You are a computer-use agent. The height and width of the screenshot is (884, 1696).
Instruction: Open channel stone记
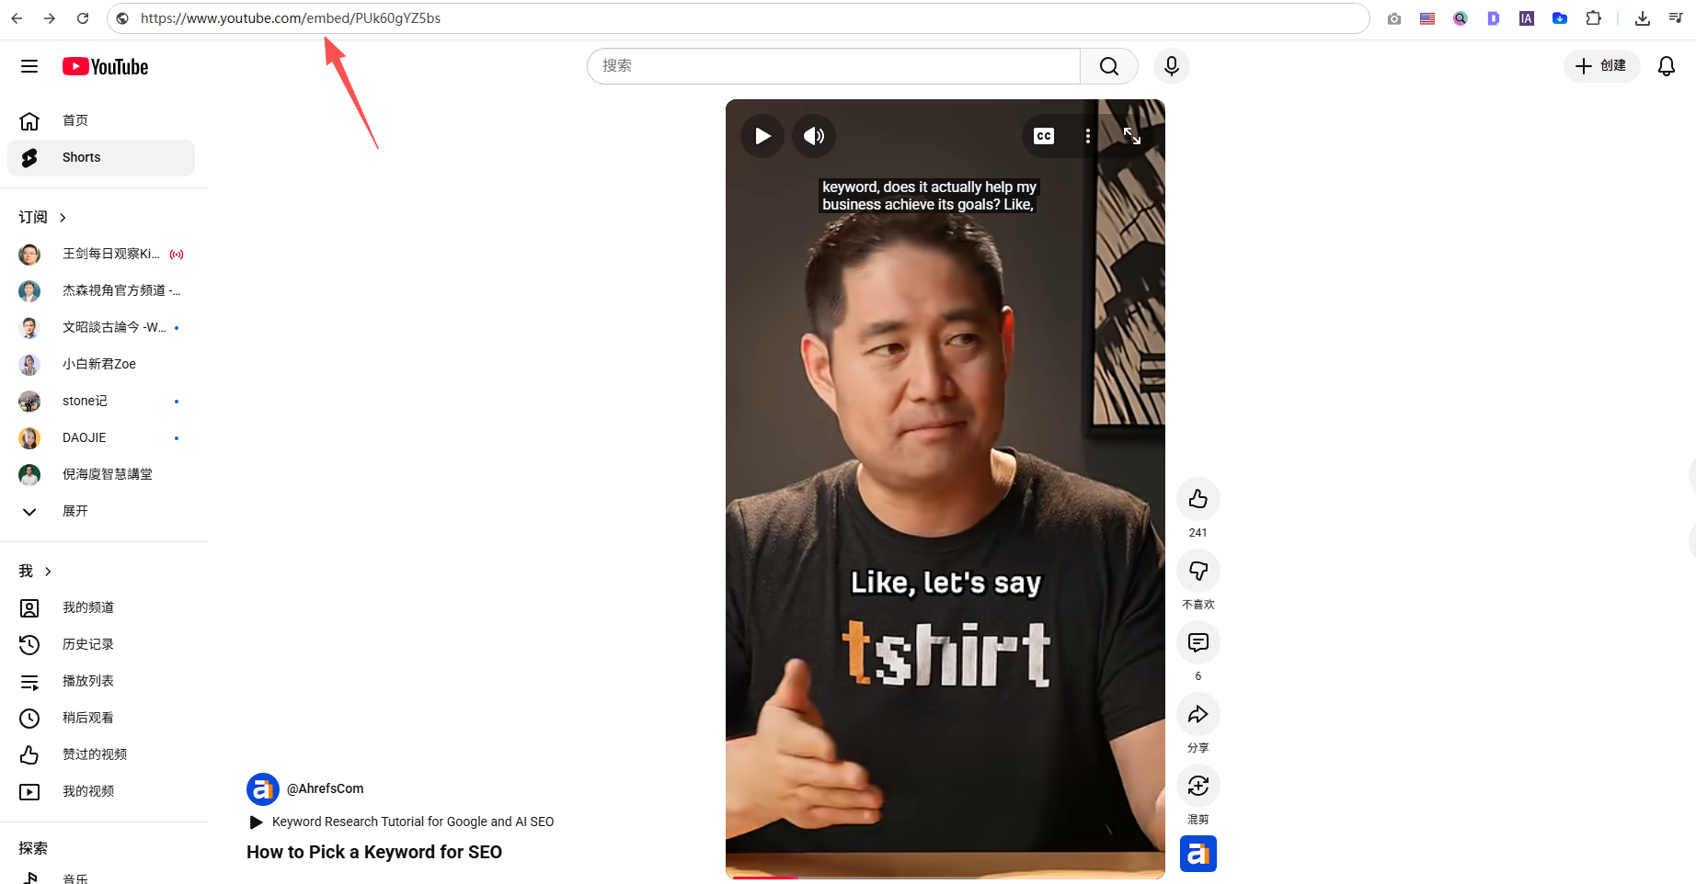tap(101, 401)
